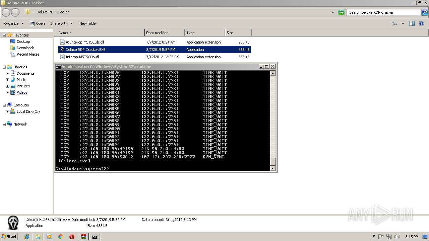Click the Back navigation arrow

[6, 12]
